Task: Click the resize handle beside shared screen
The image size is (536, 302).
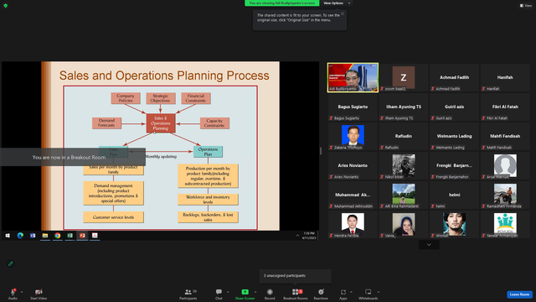Action: point(321,151)
